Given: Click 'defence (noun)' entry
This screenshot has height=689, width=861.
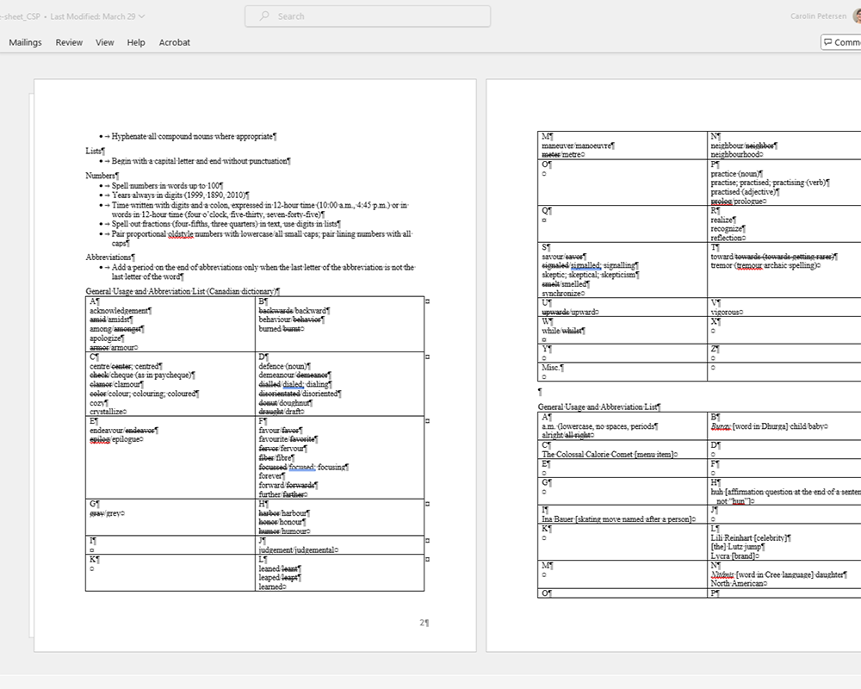Looking at the screenshot, I should [x=282, y=366].
